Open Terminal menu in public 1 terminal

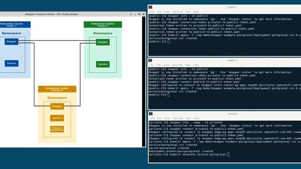(x=178, y=12)
